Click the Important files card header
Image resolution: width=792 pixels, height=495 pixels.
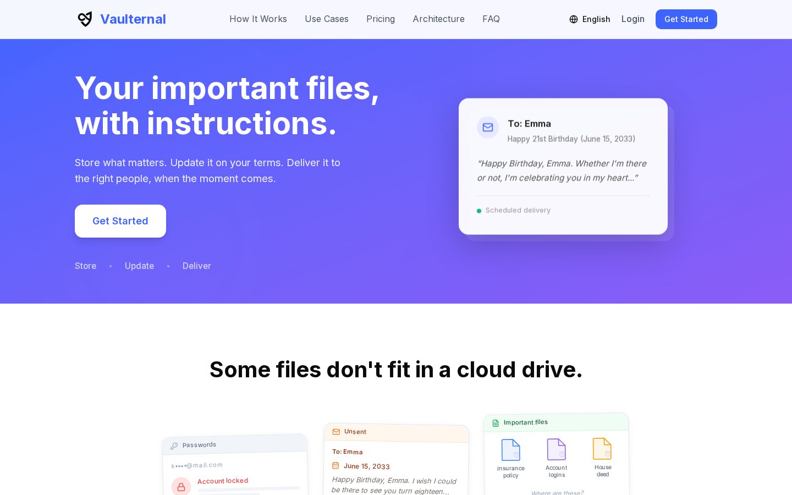point(556,422)
